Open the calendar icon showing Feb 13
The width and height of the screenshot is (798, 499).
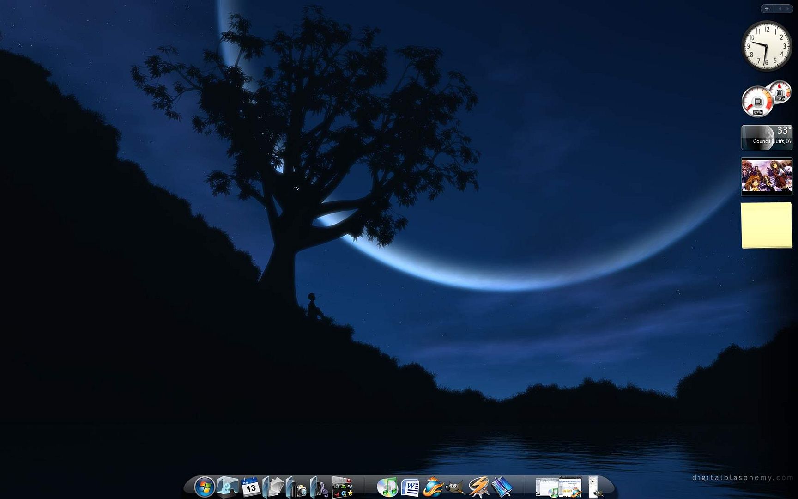coord(251,487)
